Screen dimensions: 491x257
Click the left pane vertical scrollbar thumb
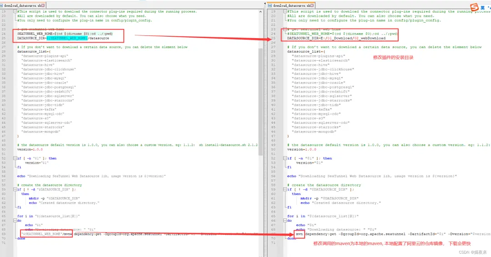coord(261,102)
